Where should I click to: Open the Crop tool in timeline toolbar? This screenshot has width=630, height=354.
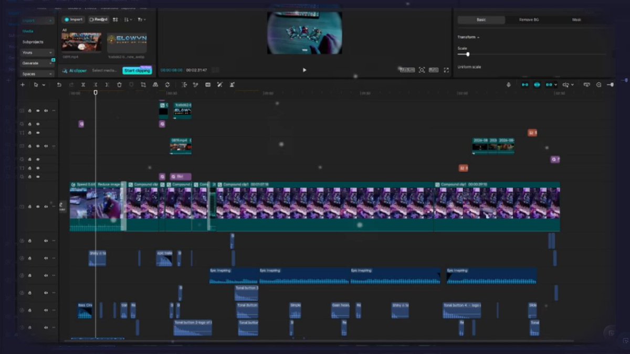point(143,84)
